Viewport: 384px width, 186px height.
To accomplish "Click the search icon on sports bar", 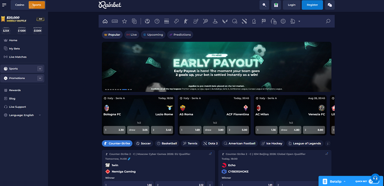I will point(328,21).
